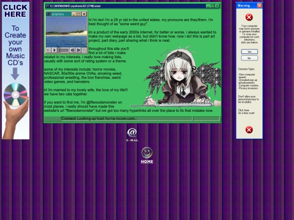Close the Warning popup with the X
The width and height of the screenshot is (294, 220).
tap(260, 5)
